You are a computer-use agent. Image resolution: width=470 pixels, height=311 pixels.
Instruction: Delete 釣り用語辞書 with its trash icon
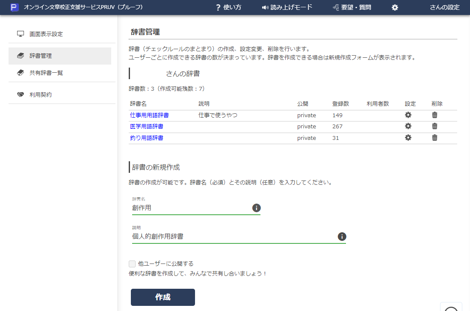435,138
